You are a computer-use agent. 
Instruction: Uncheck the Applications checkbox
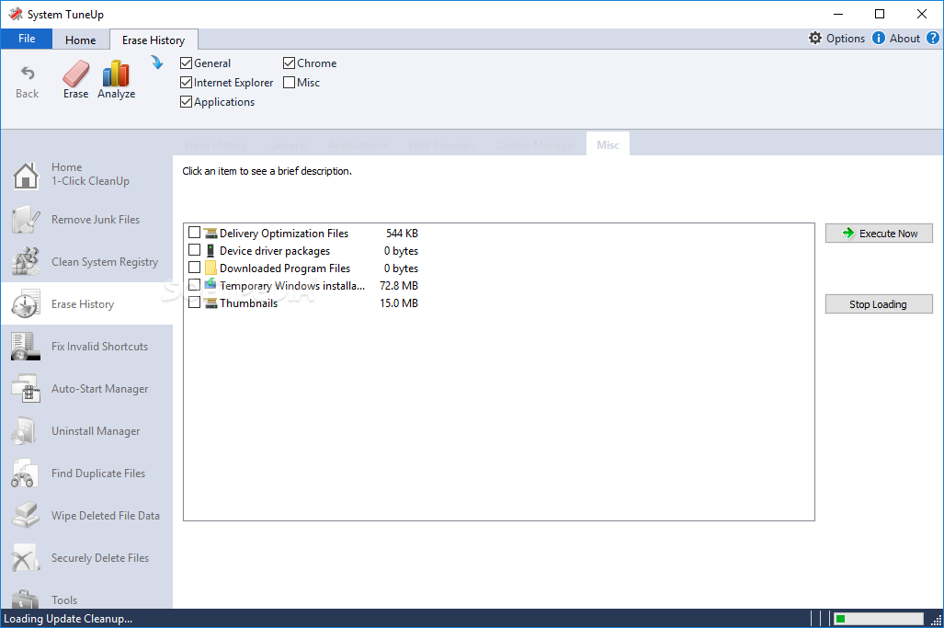point(186,101)
